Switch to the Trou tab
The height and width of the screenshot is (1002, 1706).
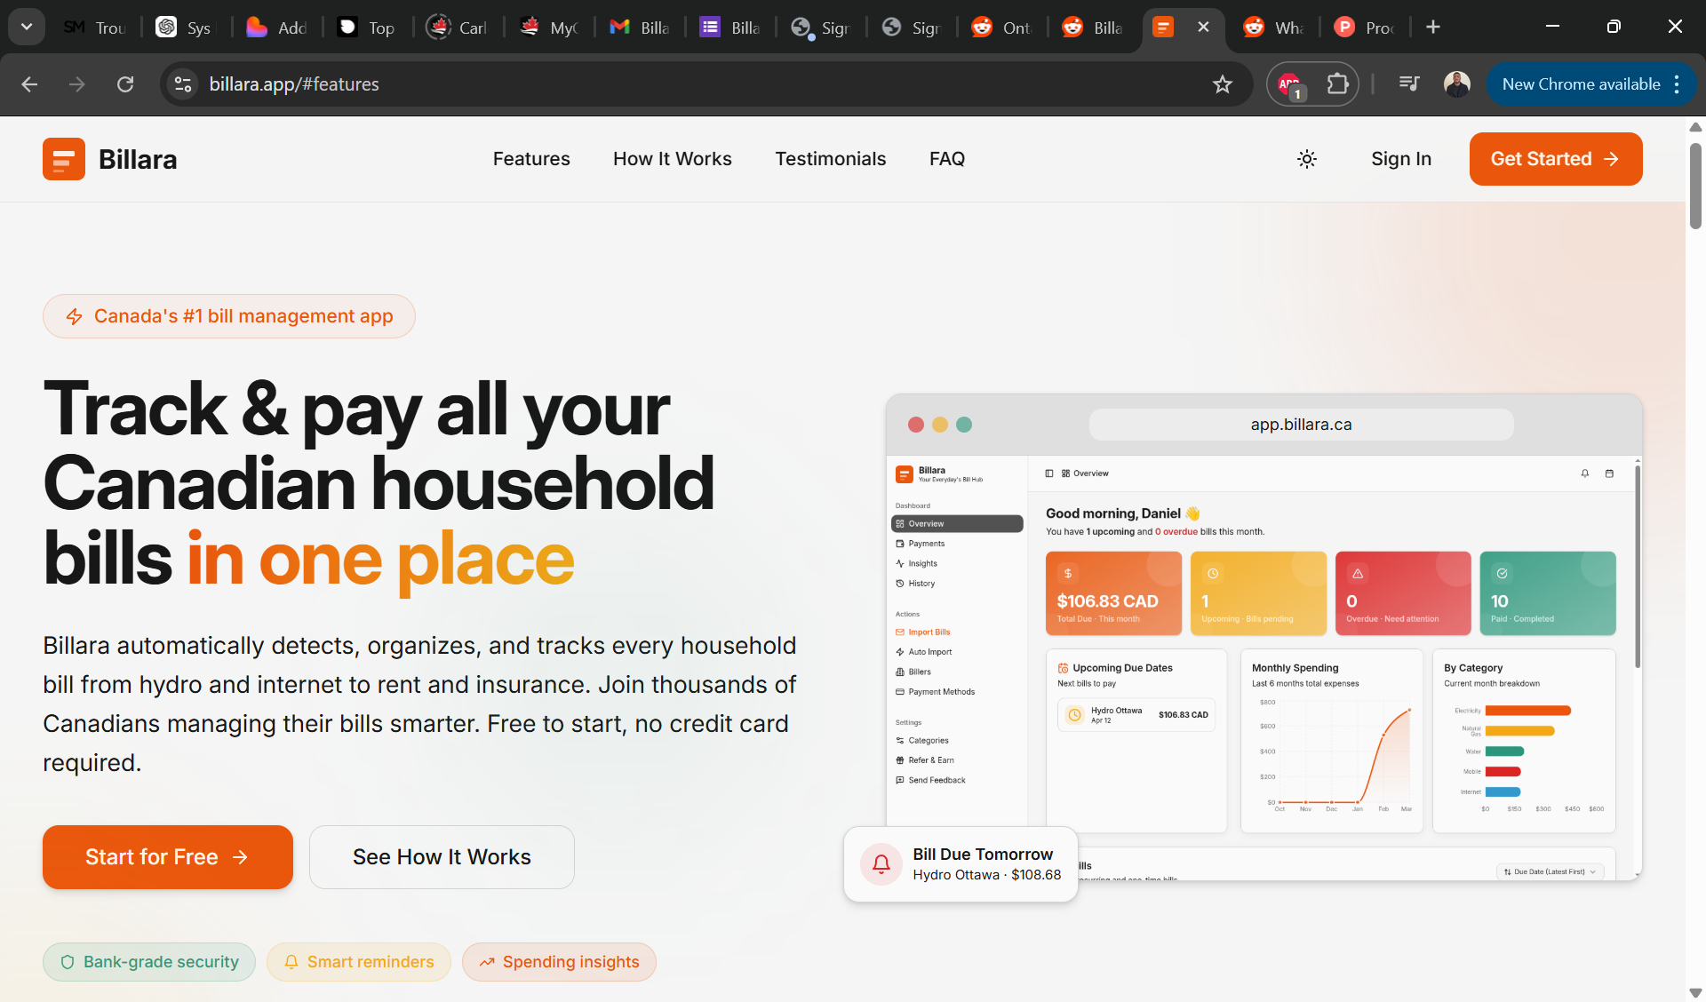pos(94,28)
